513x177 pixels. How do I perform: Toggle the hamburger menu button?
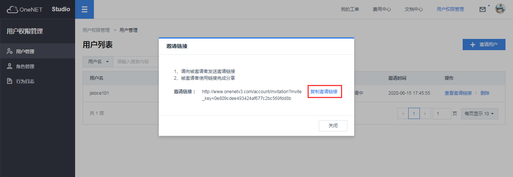(84, 9)
